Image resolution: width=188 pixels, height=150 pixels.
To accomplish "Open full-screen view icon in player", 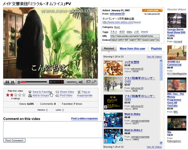I will click(x=94, y=82).
